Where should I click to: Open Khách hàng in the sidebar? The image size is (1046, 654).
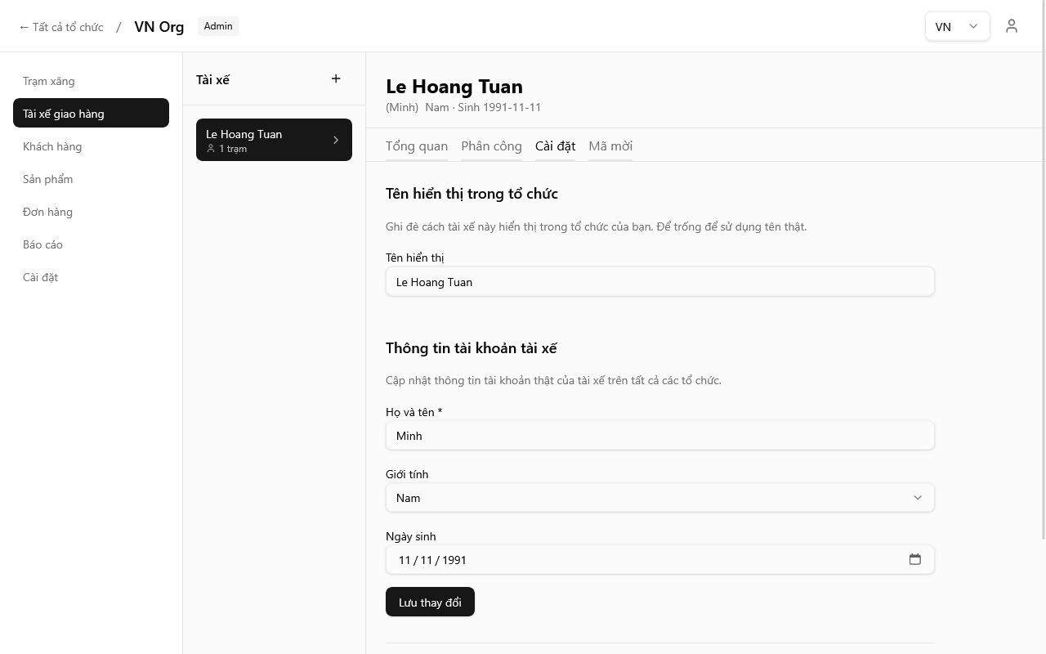(52, 146)
